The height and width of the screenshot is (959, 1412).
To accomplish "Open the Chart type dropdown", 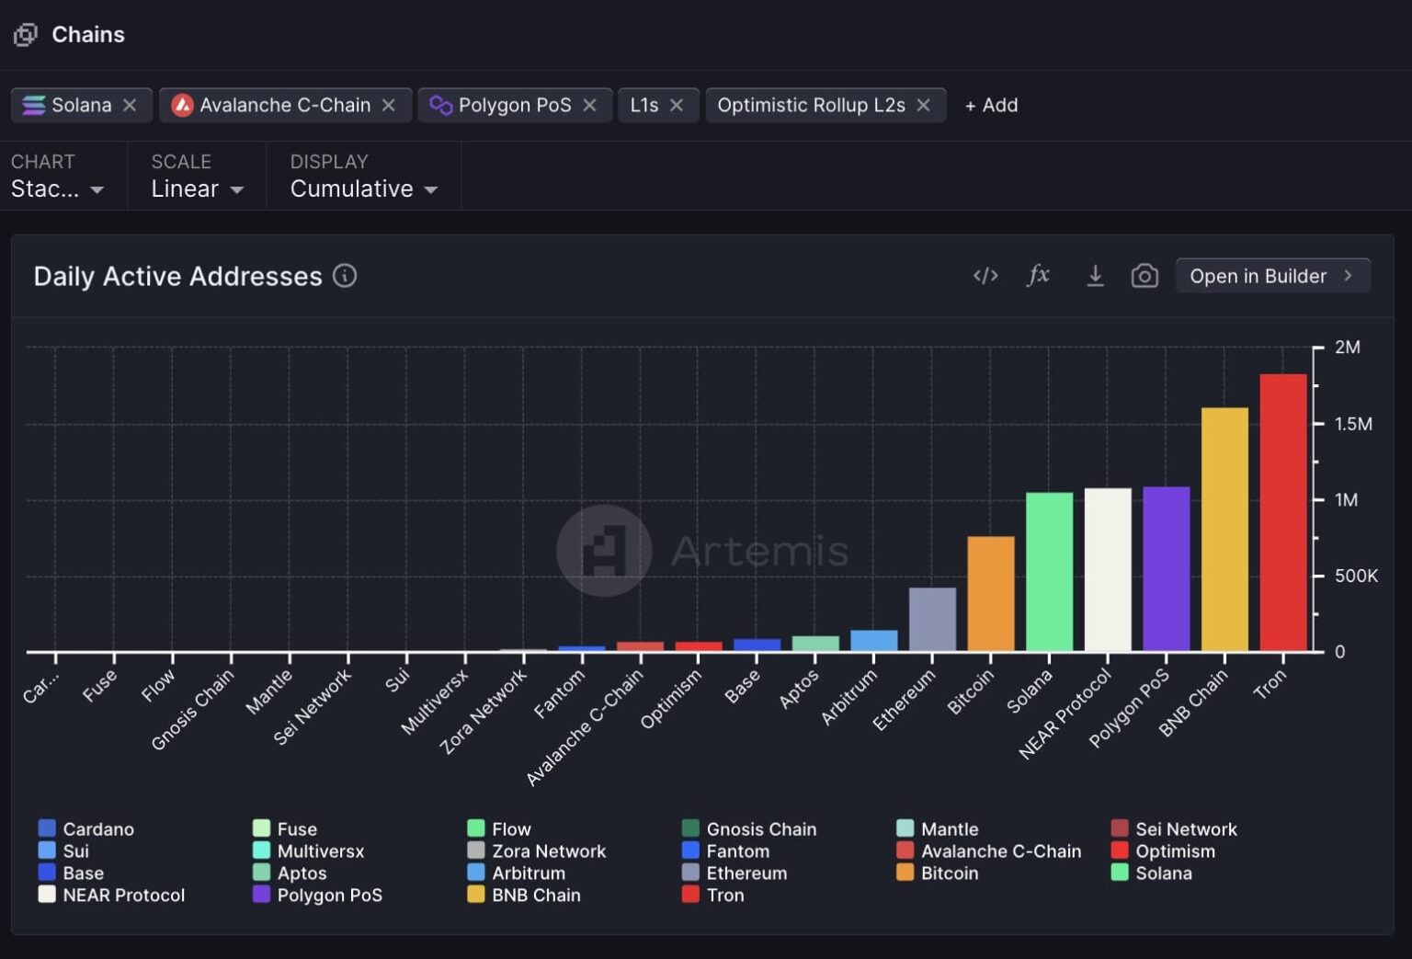I will 57,188.
